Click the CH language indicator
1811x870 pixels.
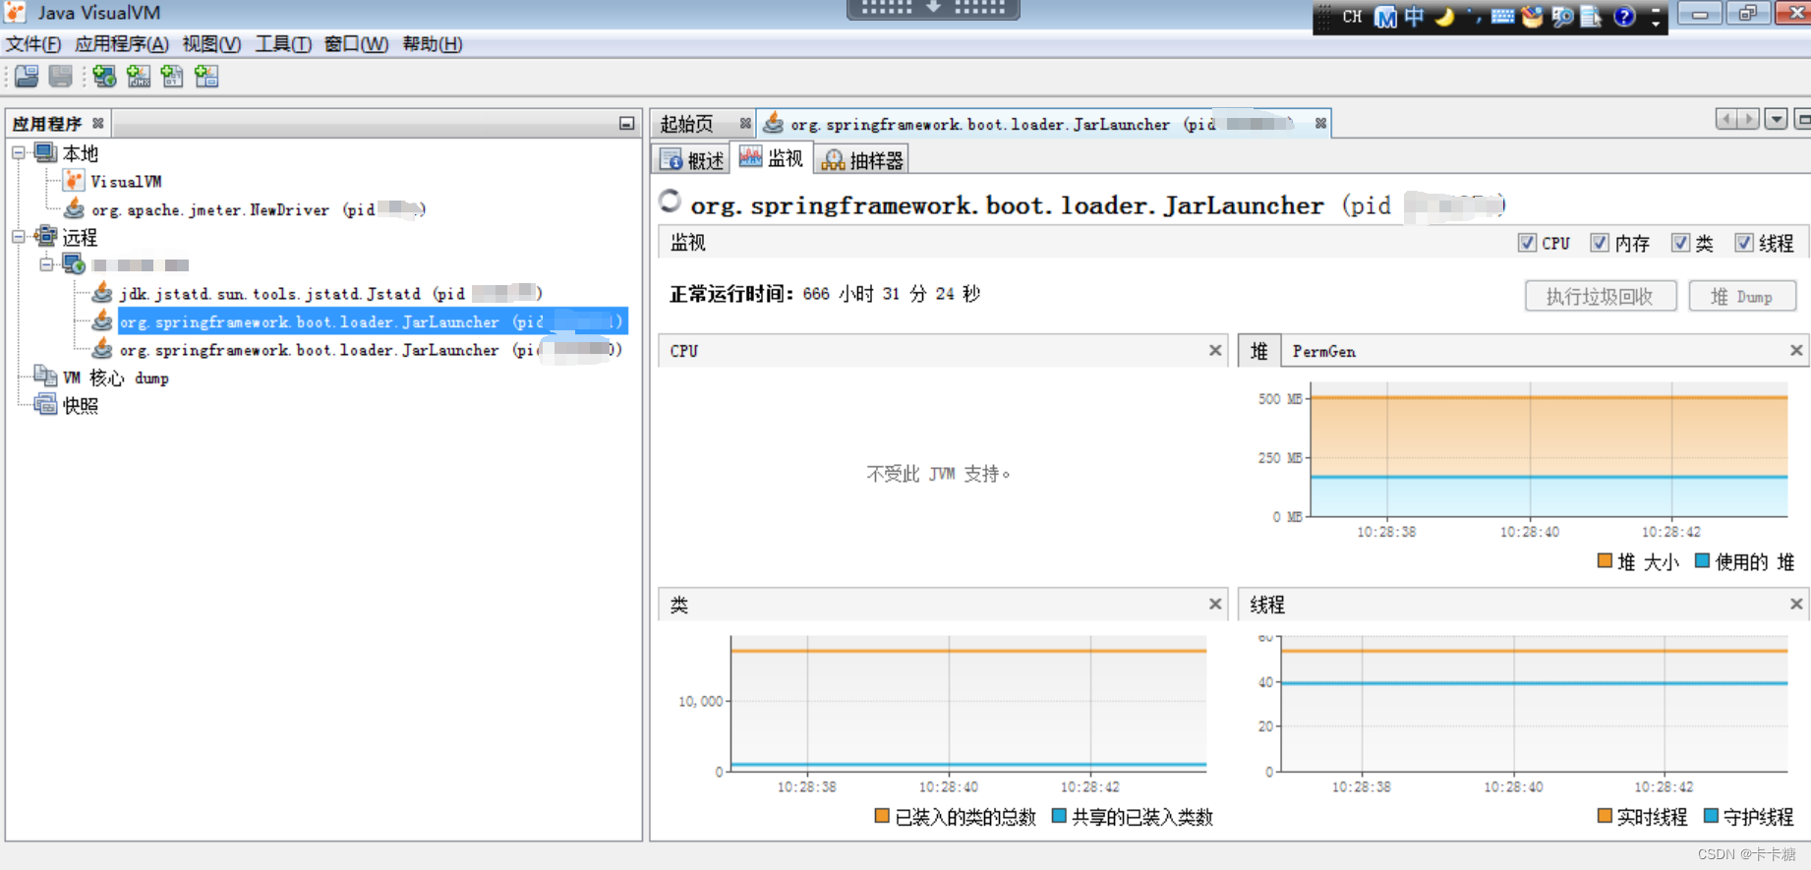point(1353,17)
